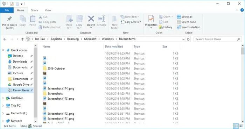Click Select all
Screen dimensions: 245x129
(x=185, y=17)
